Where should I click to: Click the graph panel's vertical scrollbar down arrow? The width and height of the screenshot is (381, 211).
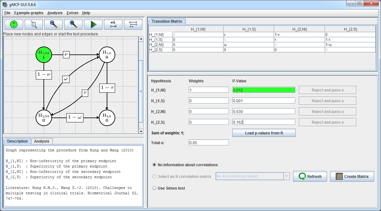click(x=141, y=131)
